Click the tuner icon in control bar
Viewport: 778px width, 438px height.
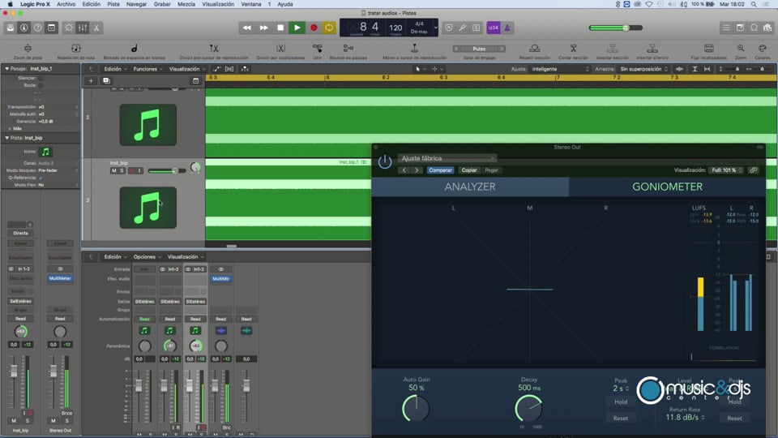(463, 28)
